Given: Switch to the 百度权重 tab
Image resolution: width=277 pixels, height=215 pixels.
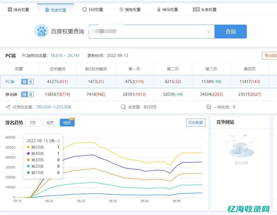Looking at the screenshot, I should [55, 9].
